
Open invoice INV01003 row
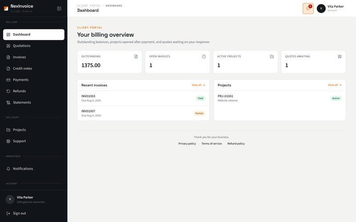click(x=143, y=98)
